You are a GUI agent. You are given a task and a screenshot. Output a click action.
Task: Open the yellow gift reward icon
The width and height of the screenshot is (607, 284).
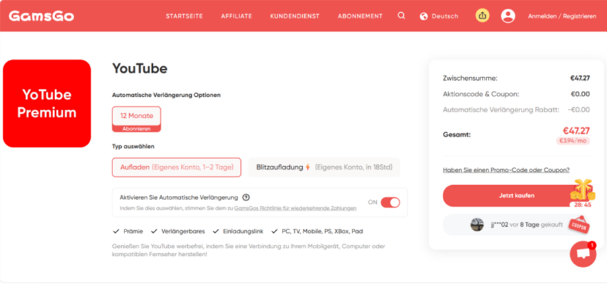(482, 15)
